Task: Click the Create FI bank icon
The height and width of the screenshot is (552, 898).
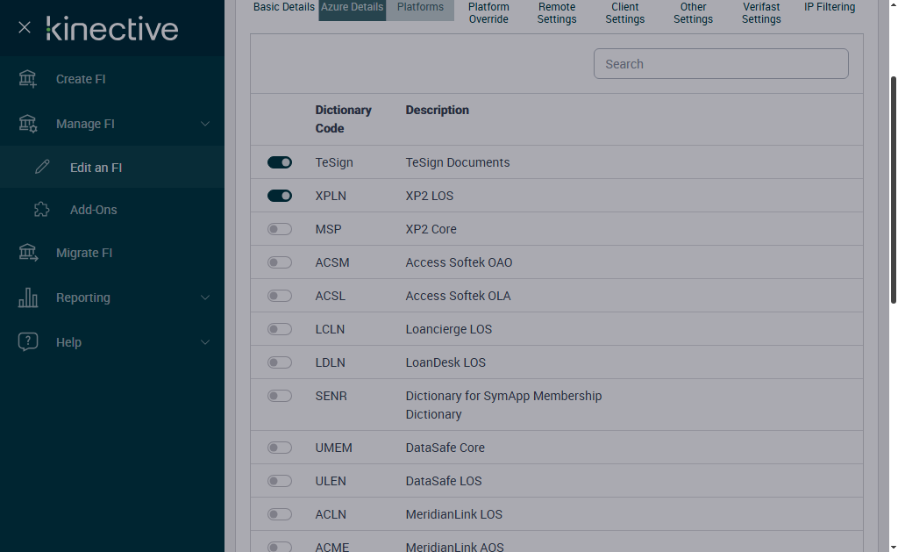Action: (28, 79)
